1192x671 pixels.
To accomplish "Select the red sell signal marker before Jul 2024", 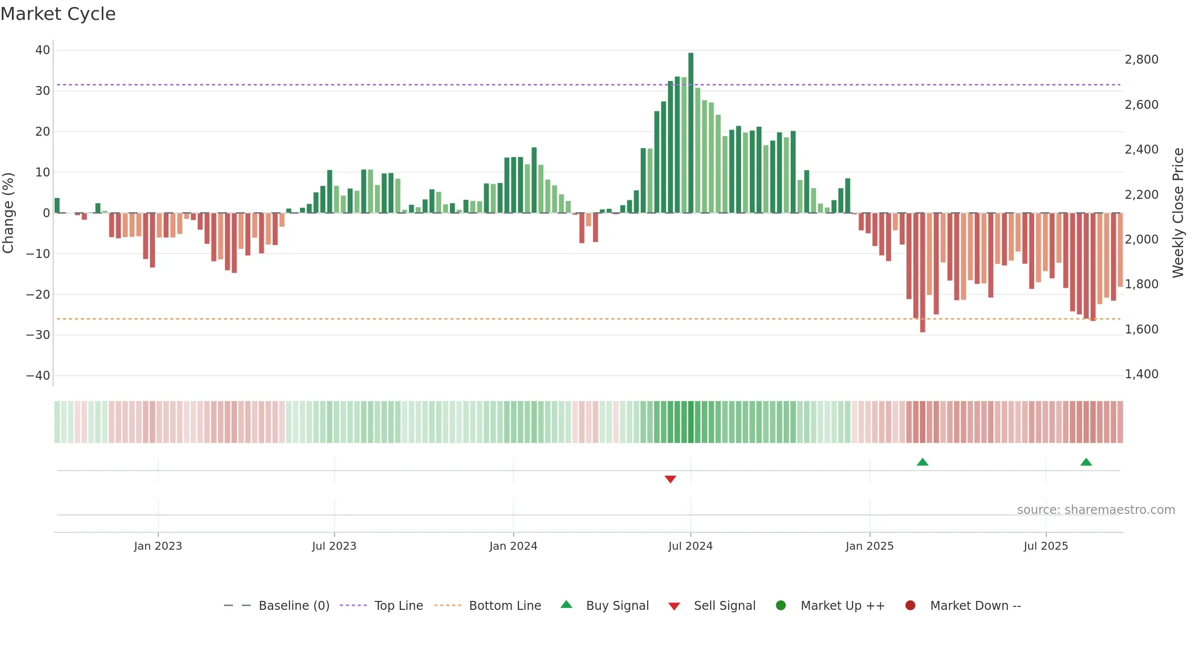I will click(670, 479).
